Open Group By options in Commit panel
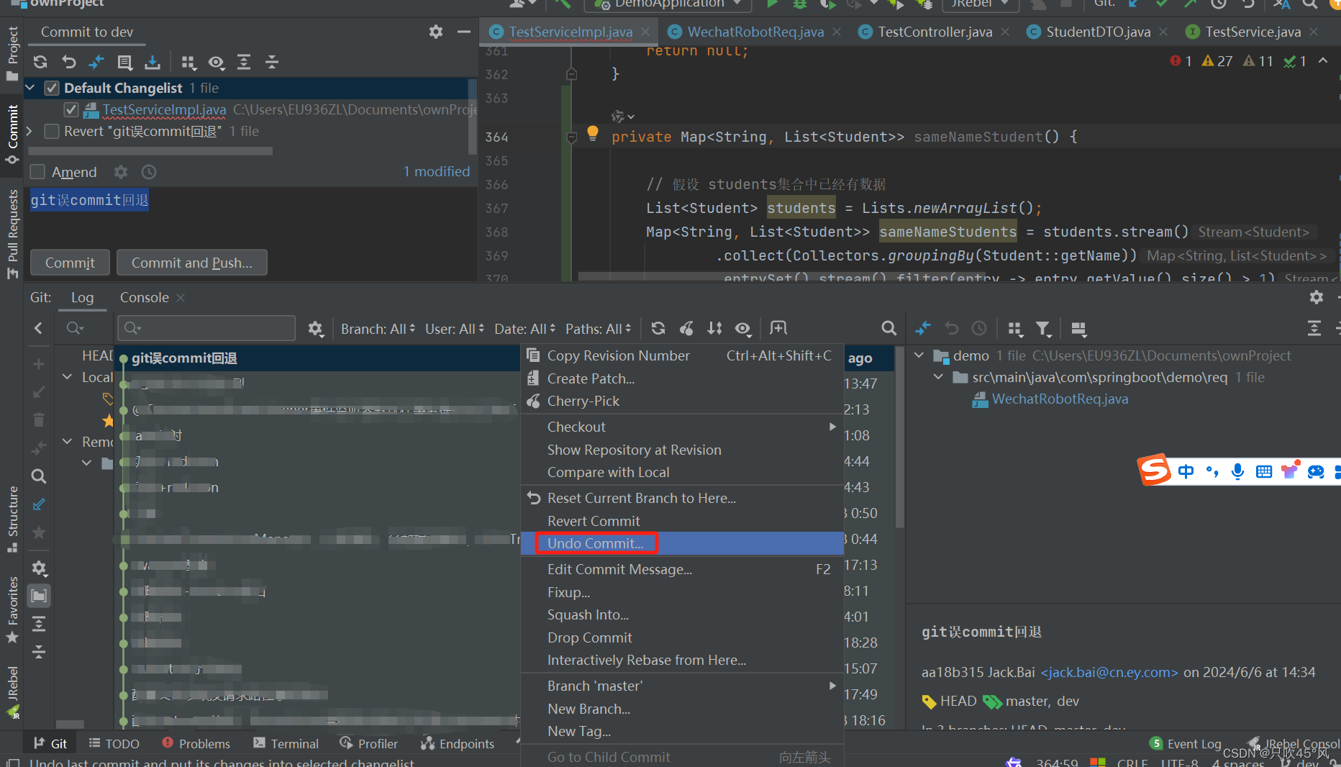The height and width of the screenshot is (767, 1341). 188,62
